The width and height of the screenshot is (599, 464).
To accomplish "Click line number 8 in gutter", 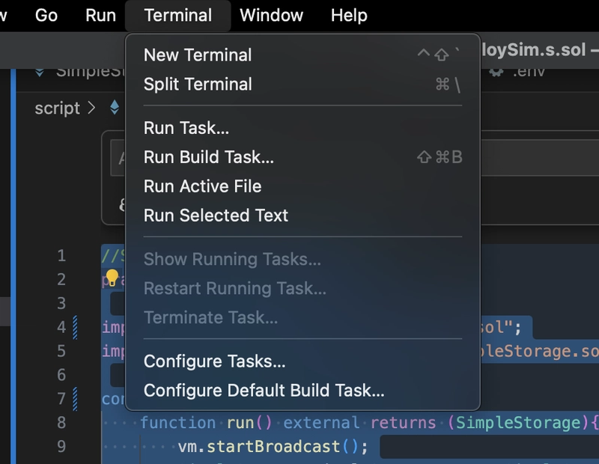I will tap(61, 422).
